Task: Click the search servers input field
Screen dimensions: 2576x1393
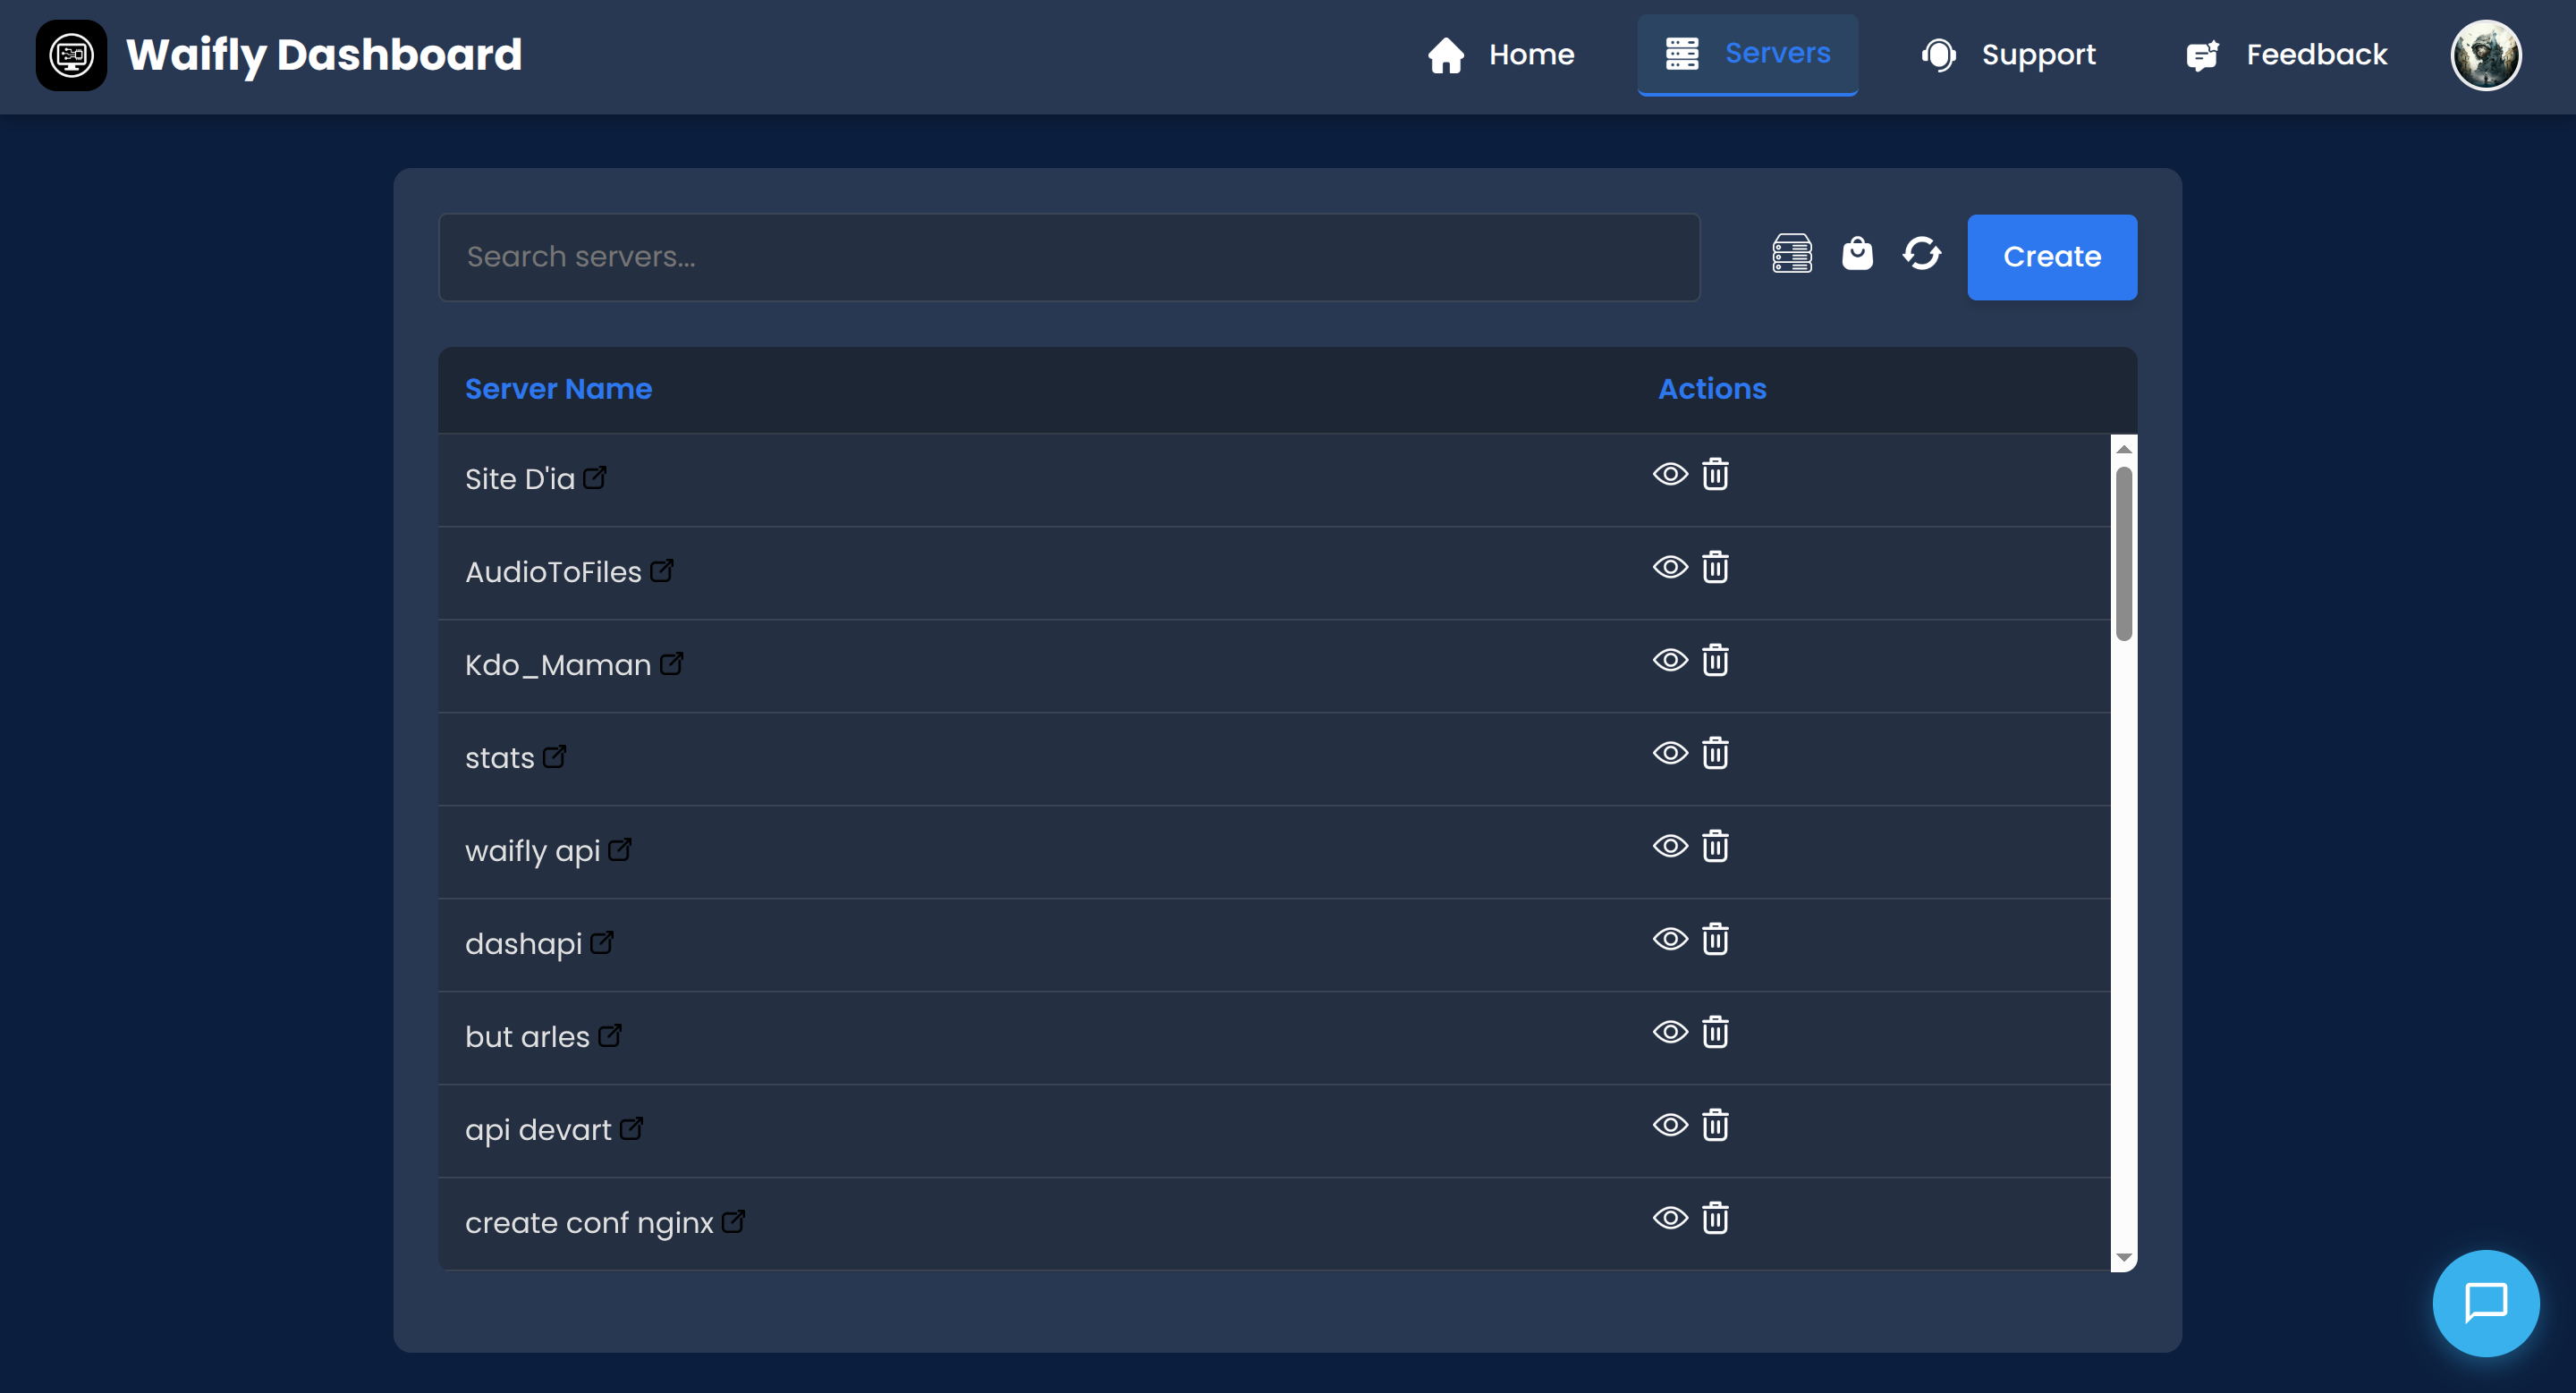Action: (1069, 257)
